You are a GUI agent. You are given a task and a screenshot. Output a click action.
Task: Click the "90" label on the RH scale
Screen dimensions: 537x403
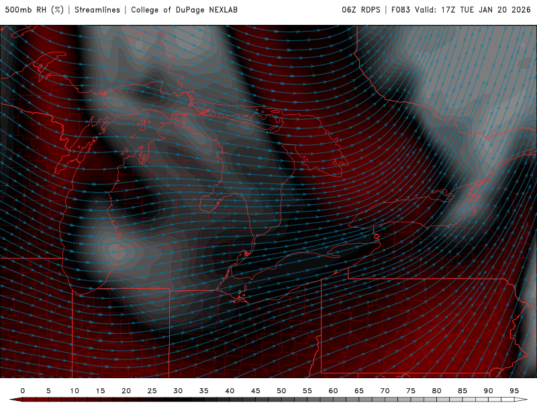[489, 391]
